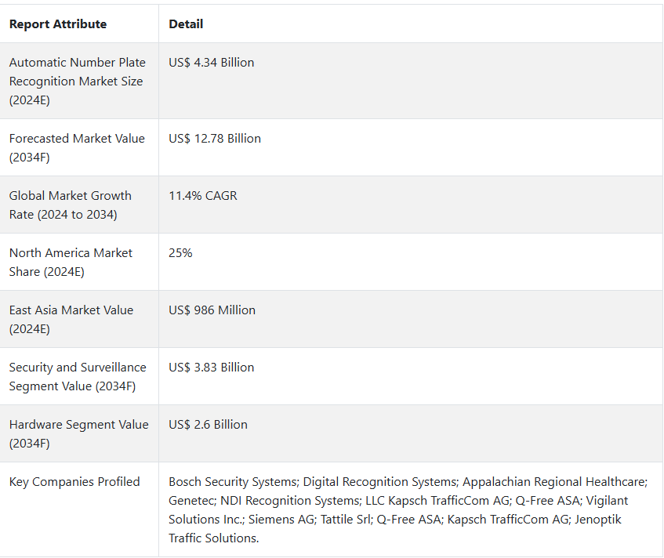
Task: Select the 'US$ 986 Million' value
Action: (212, 310)
